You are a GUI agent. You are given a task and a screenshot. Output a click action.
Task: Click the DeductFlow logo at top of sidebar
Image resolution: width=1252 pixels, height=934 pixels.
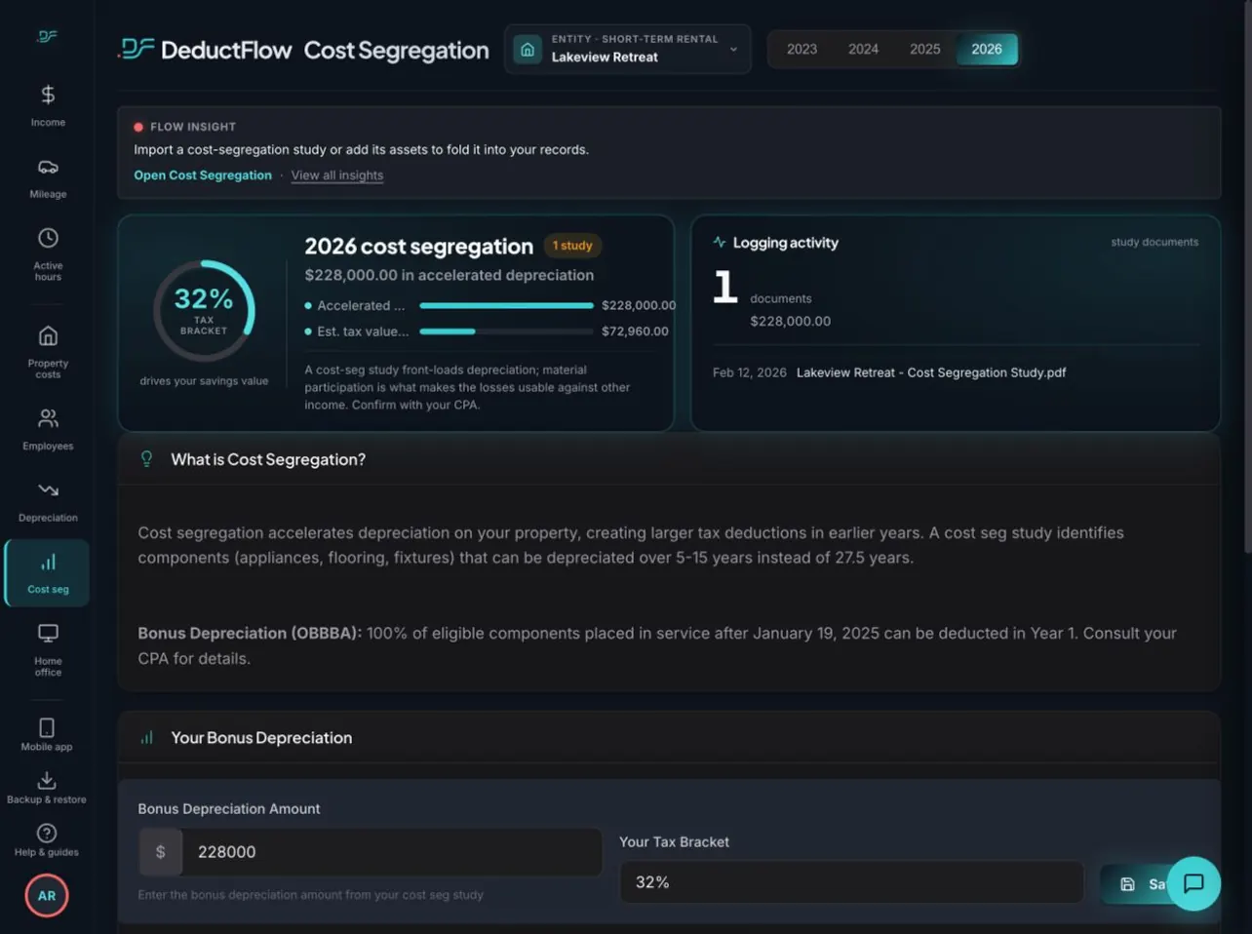click(x=47, y=36)
